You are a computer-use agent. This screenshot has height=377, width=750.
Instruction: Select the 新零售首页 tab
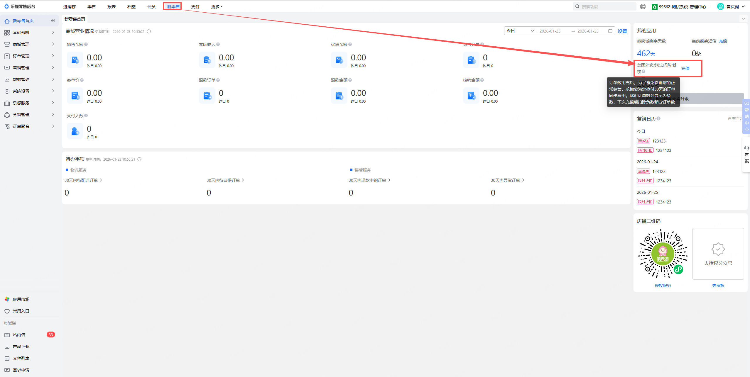click(75, 19)
